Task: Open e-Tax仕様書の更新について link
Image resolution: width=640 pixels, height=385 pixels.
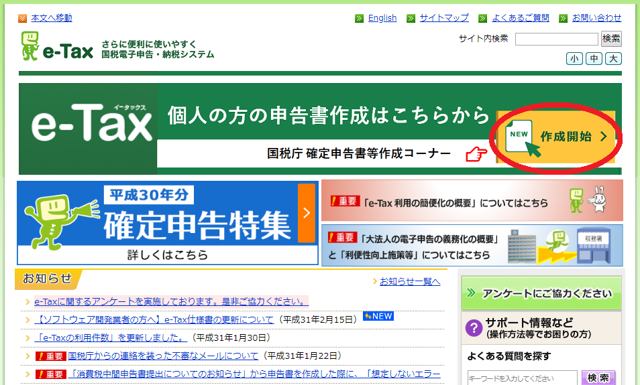Action: click(x=154, y=320)
